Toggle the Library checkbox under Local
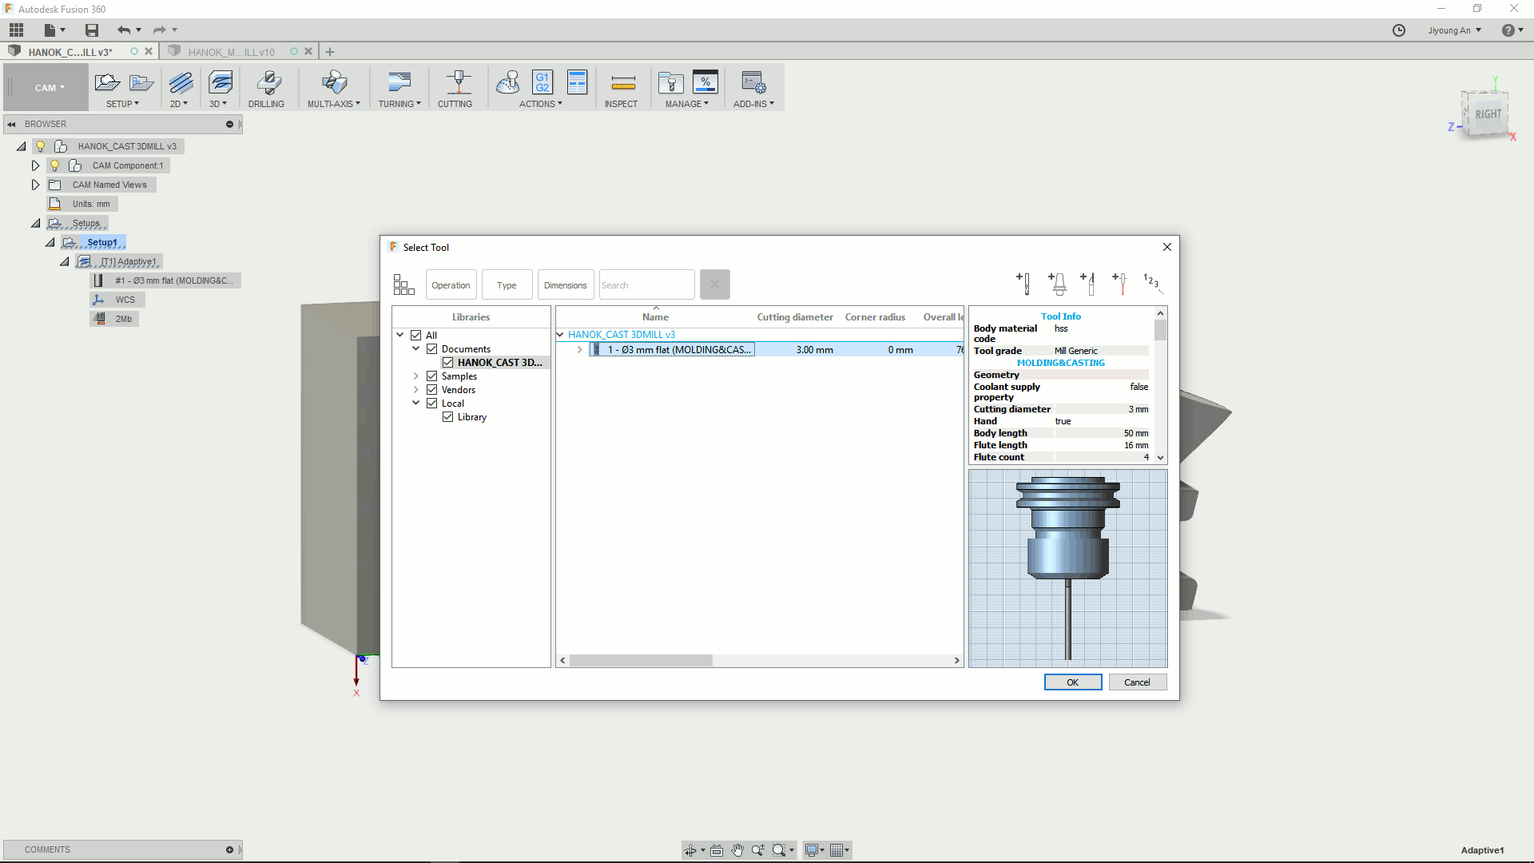The width and height of the screenshot is (1534, 863). [448, 417]
